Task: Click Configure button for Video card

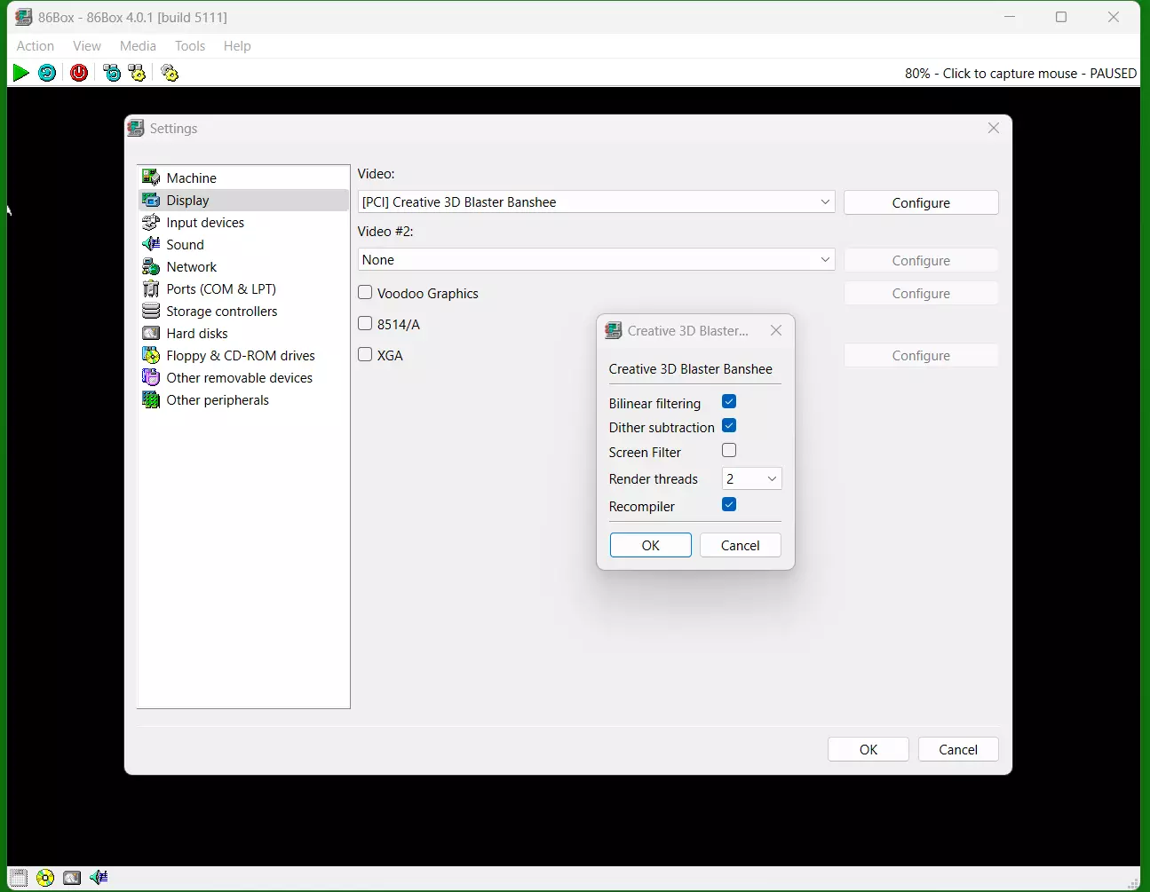Action: click(921, 202)
